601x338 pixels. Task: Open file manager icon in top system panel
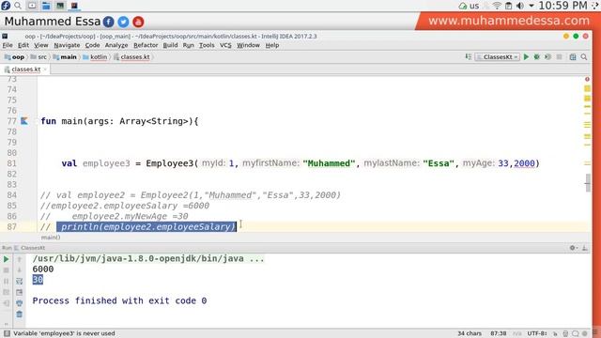(x=46, y=6)
